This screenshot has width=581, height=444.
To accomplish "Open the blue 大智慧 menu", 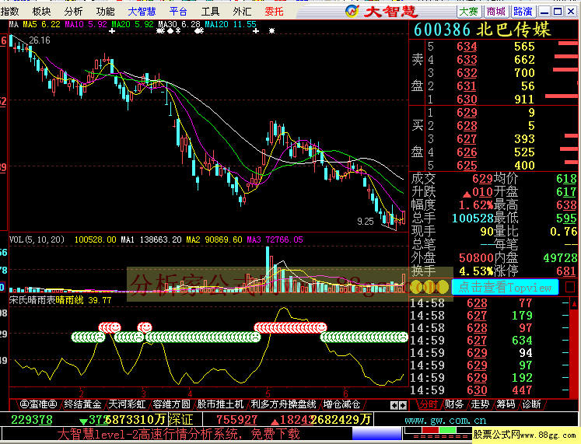I will coord(142,12).
